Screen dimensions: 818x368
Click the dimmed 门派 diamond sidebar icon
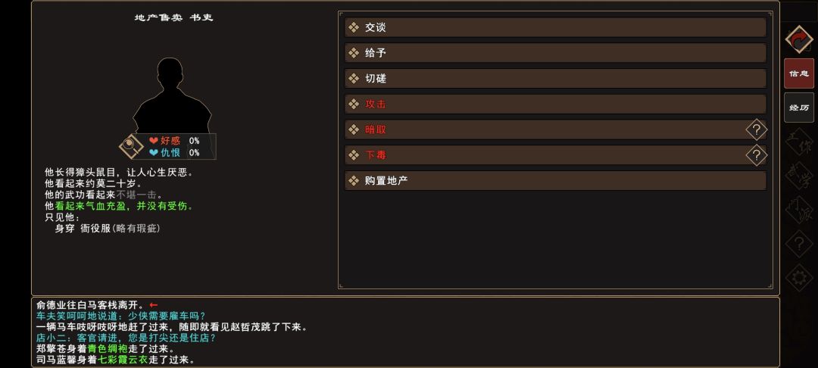[x=799, y=210]
